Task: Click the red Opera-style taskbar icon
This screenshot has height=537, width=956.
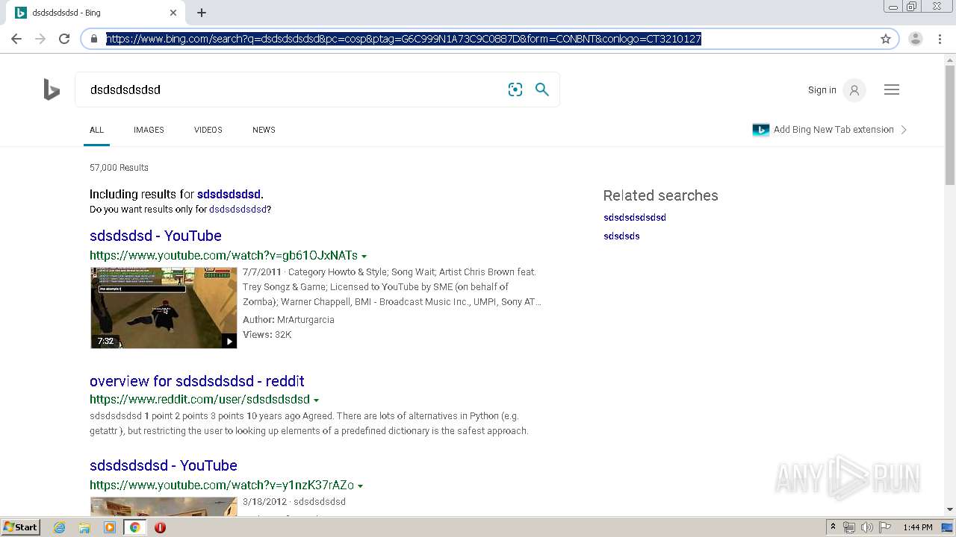Action: (x=160, y=527)
